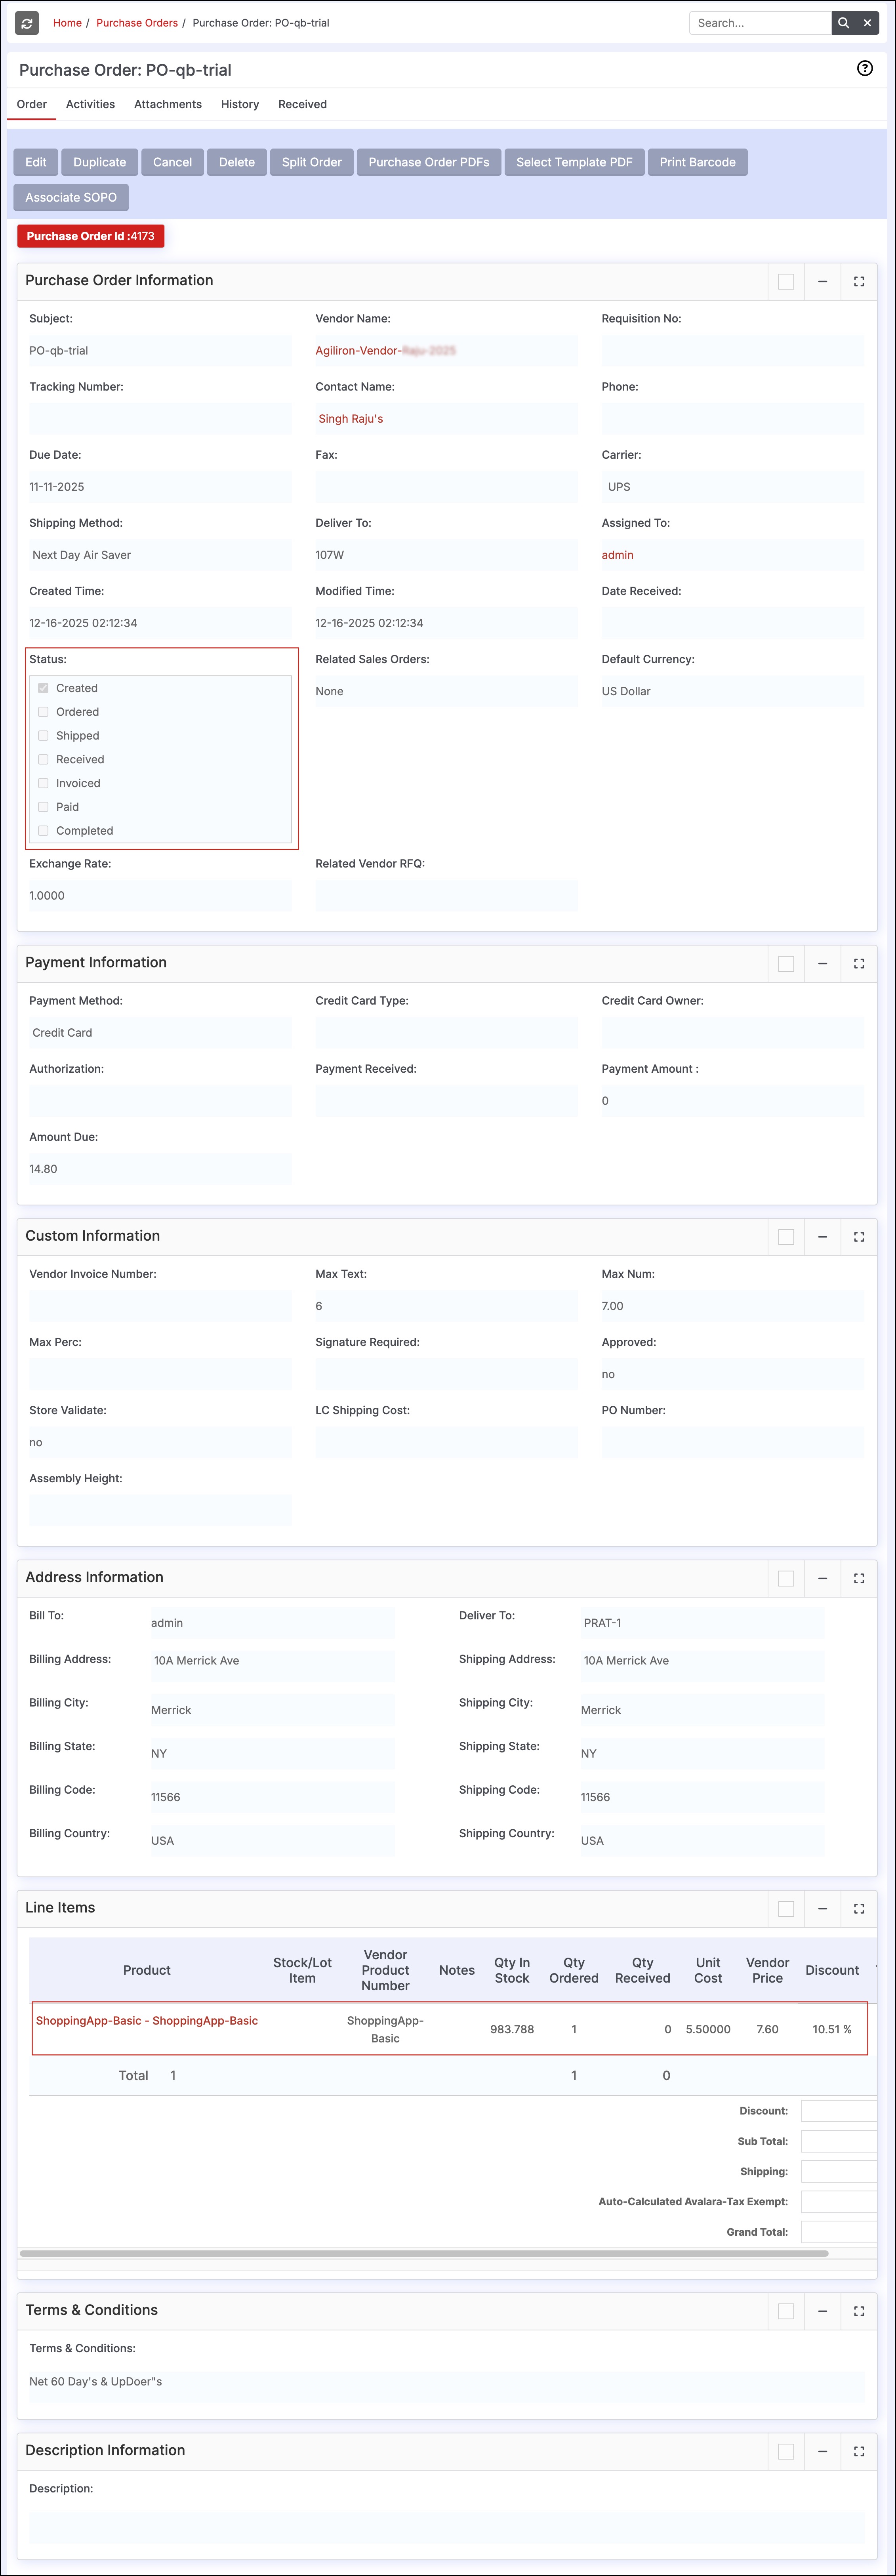Tick the Ordered status checkbox
Screen dimensions: 896x2576
(x=43, y=712)
